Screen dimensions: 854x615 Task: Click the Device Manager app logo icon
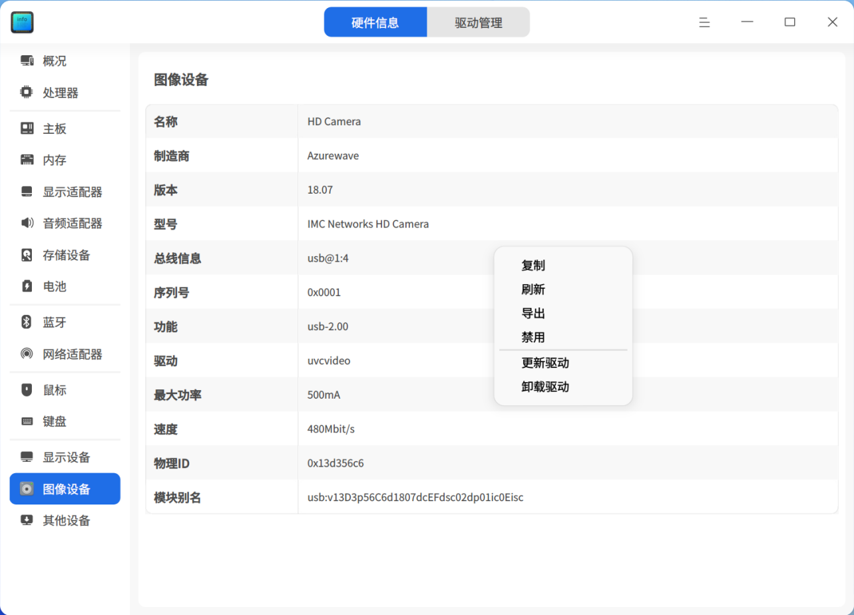click(22, 23)
